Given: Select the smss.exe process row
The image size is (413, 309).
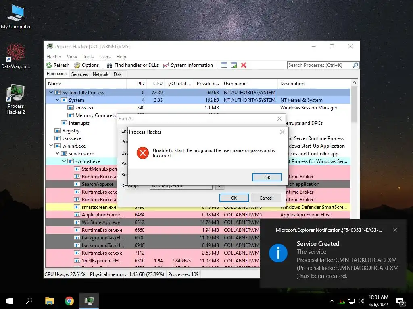Looking at the screenshot, I should point(198,108).
